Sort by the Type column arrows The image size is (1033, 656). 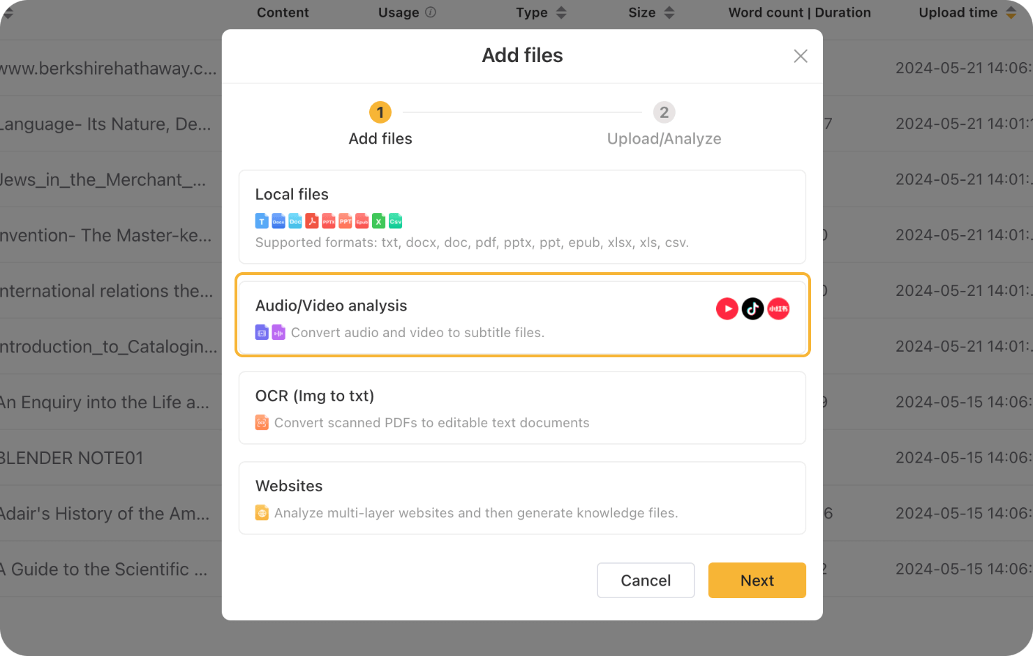(x=561, y=13)
